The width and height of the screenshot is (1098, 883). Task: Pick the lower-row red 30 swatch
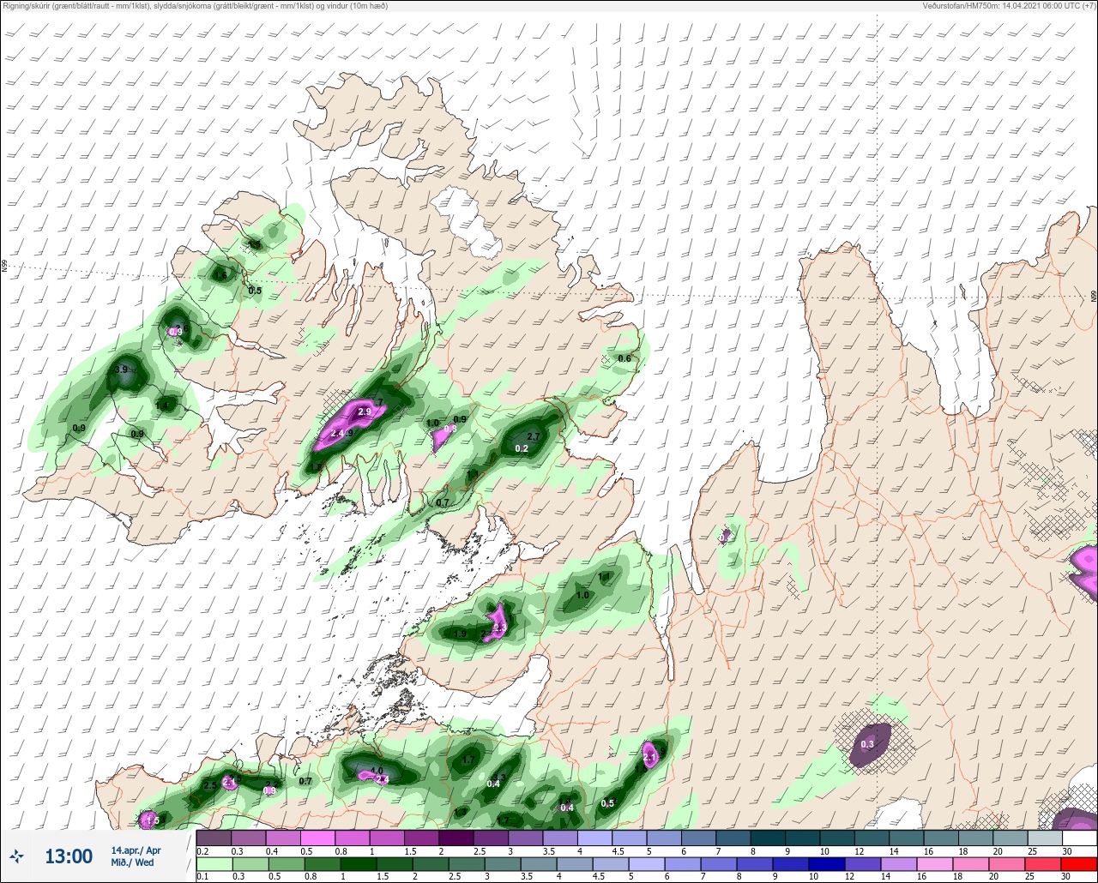coord(1079,863)
